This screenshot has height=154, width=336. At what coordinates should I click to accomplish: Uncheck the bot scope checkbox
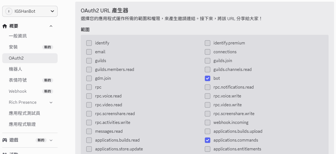208,78
